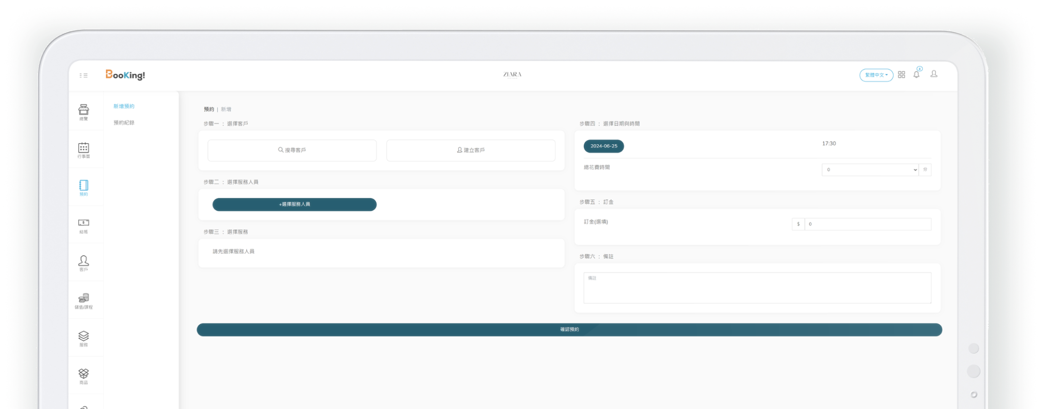Open the user account profile icon
The width and height of the screenshot is (1042, 409).
[933, 74]
